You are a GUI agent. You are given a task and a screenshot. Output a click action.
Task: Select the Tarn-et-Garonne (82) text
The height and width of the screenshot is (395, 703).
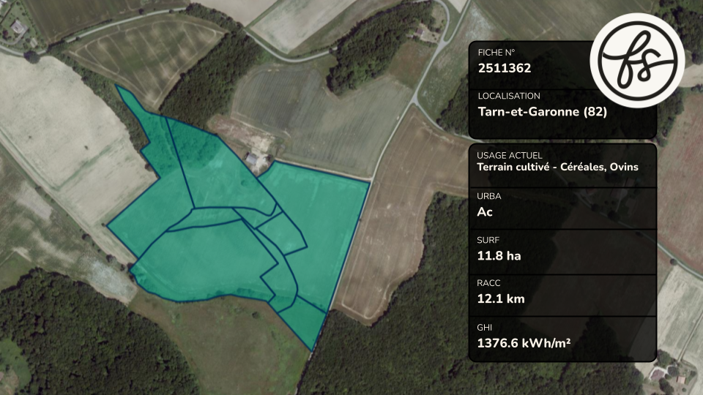point(542,111)
